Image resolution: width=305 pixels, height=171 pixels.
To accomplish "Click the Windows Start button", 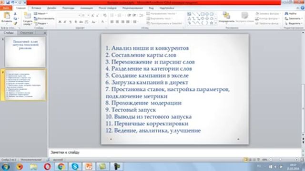I will click(6, 167).
